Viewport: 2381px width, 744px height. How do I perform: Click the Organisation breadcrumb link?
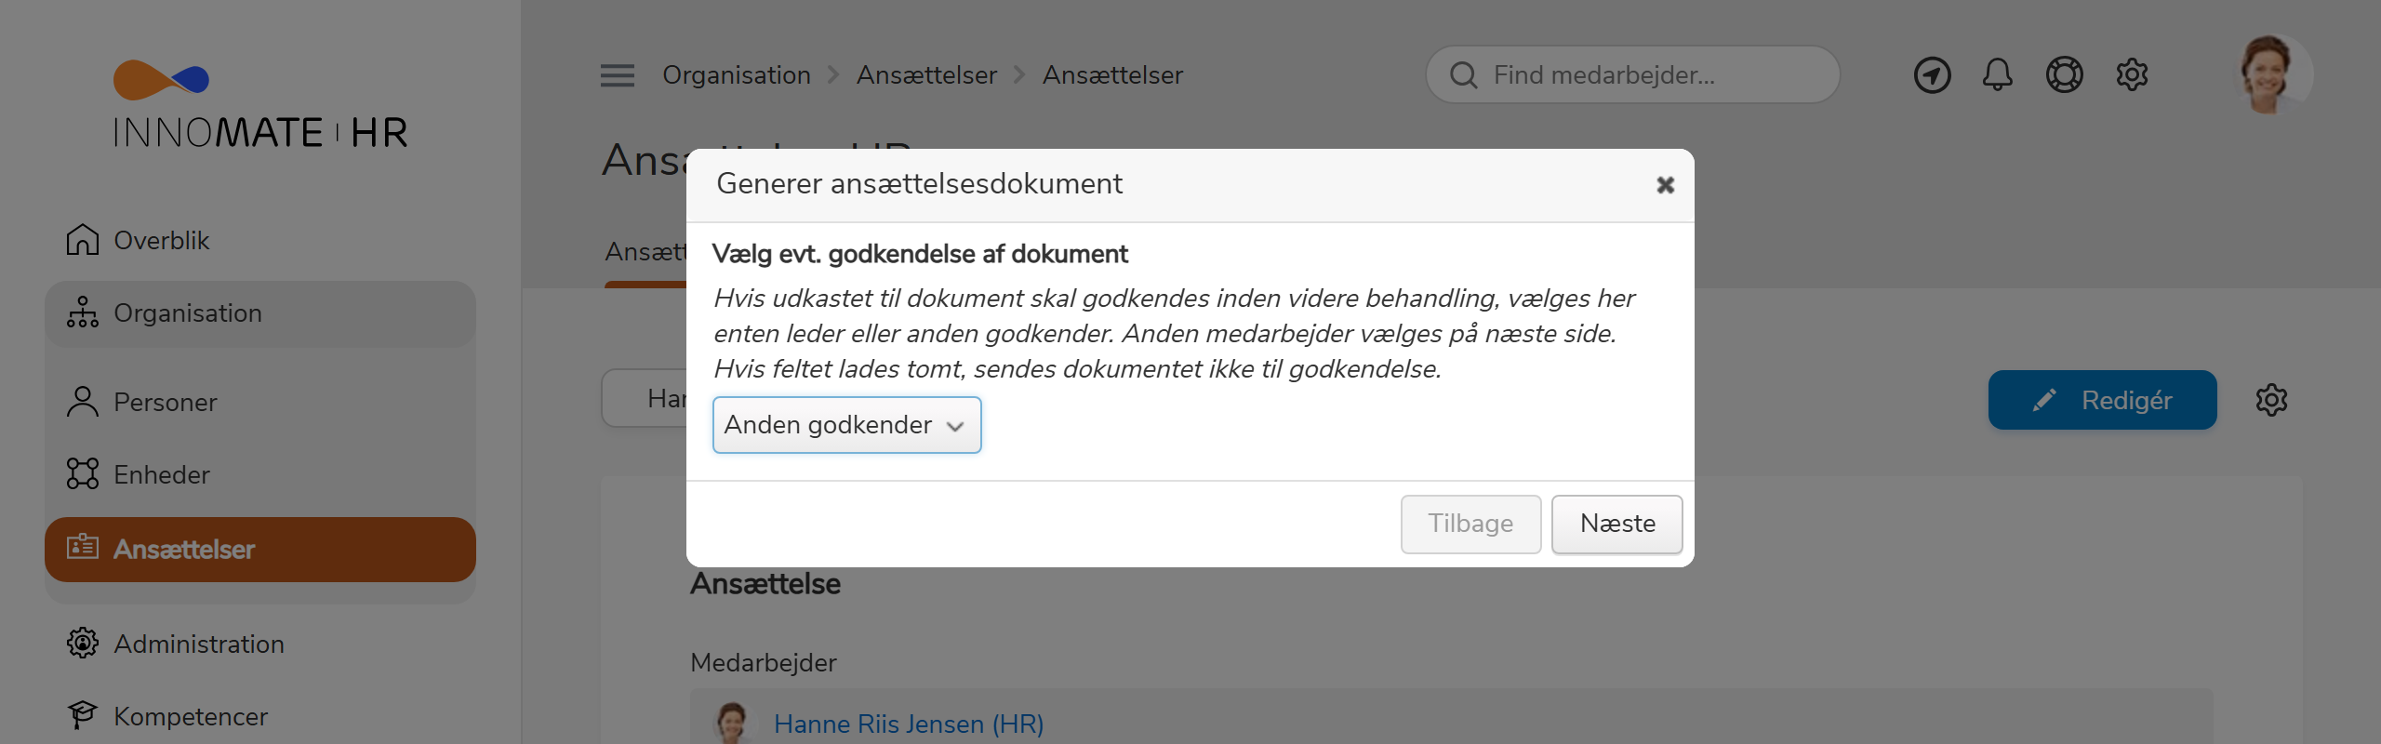737,75
